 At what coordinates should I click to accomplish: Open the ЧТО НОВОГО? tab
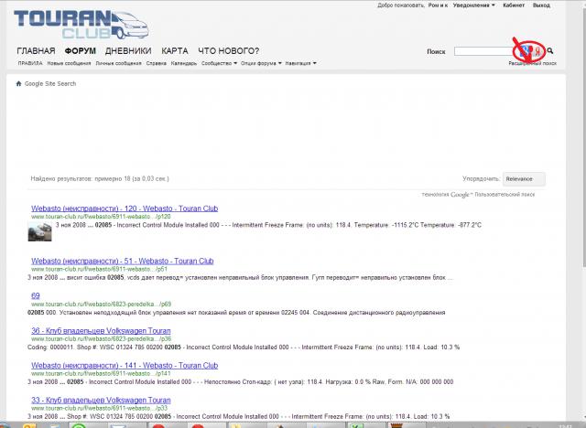[228, 50]
